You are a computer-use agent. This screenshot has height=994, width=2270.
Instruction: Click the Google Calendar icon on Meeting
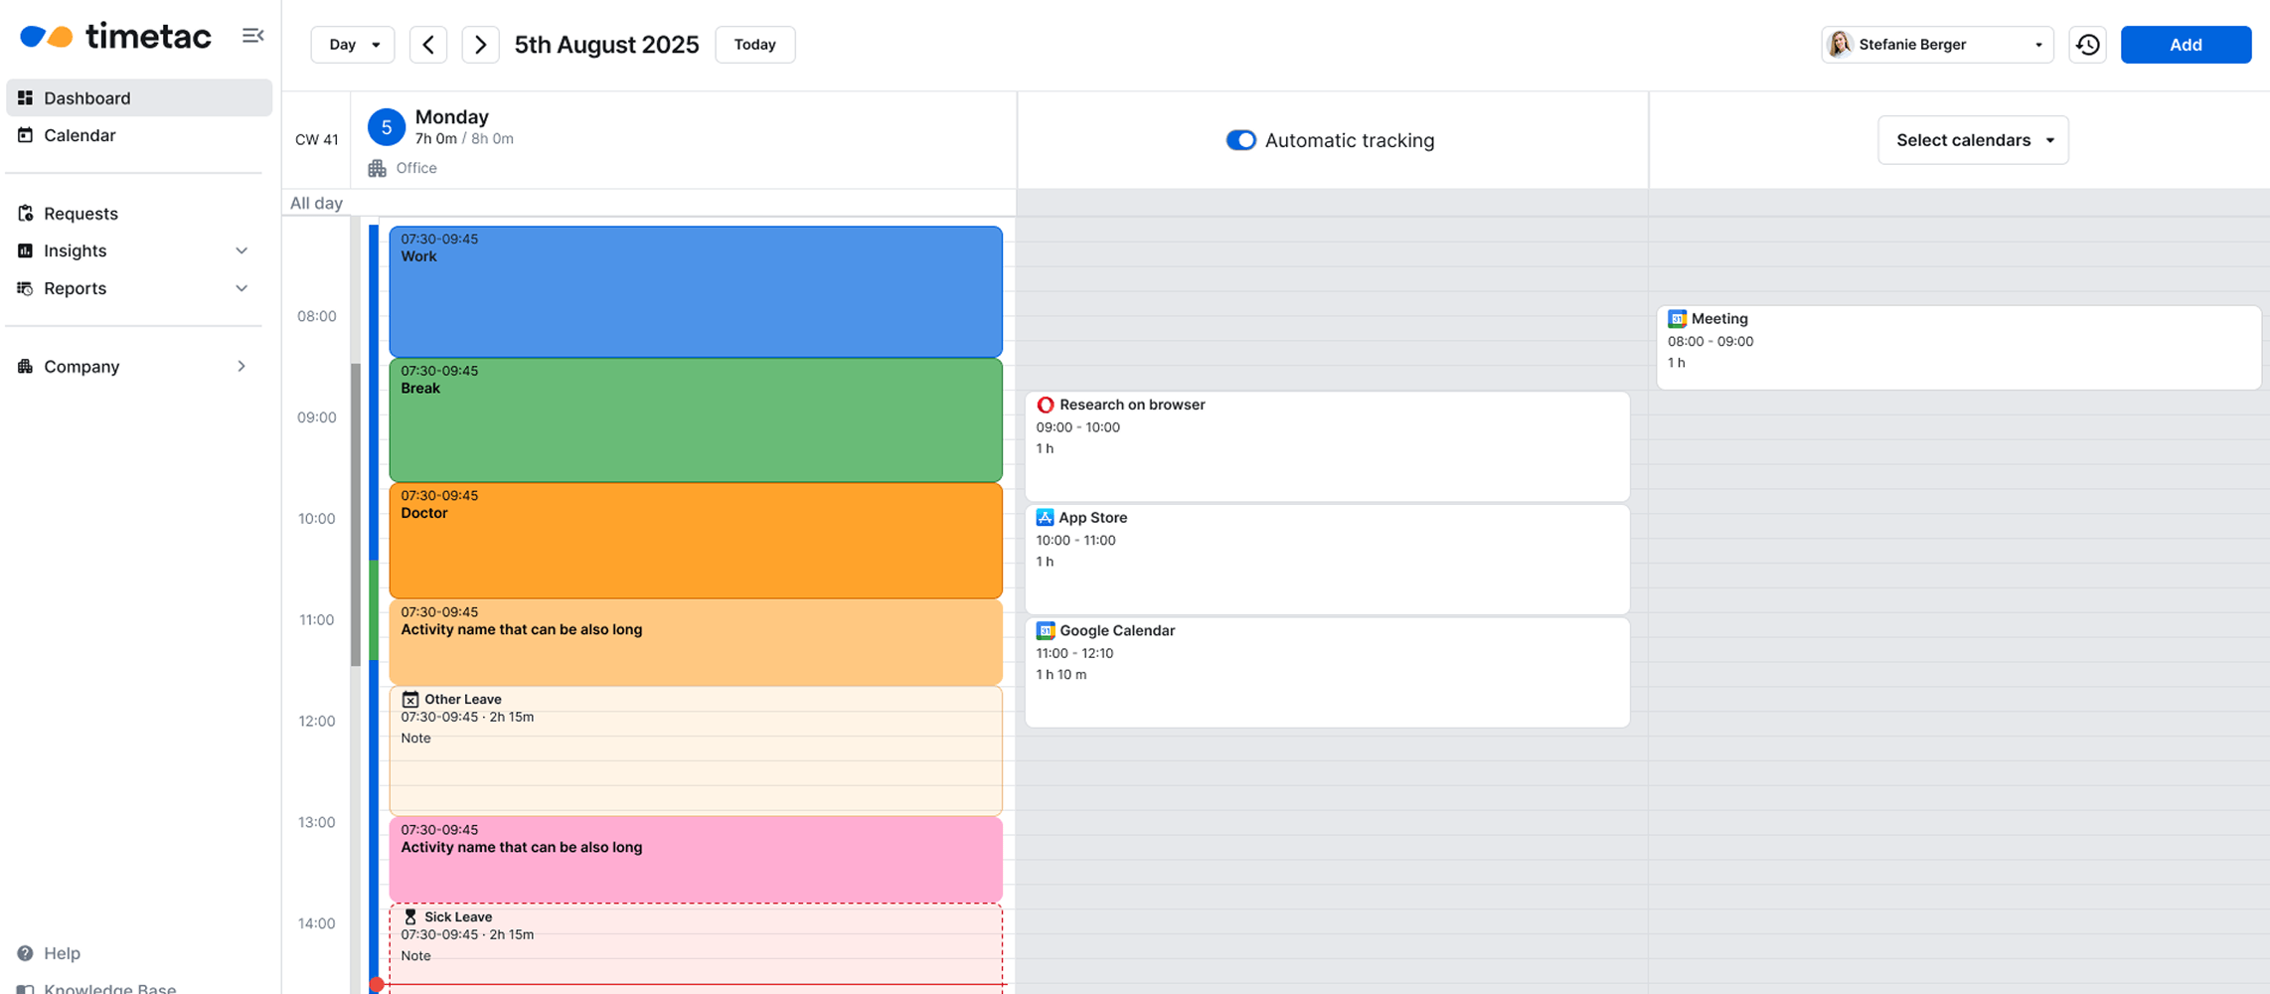point(1677,319)
